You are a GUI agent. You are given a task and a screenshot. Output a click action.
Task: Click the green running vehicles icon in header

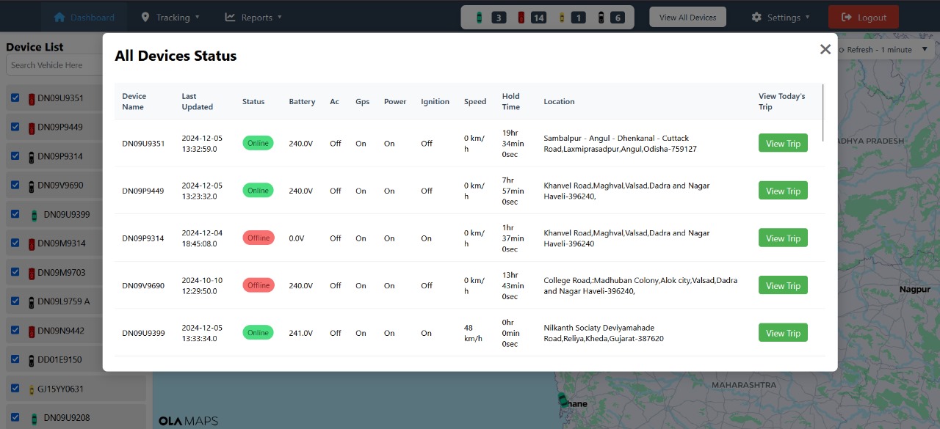[x=479, y=16]
